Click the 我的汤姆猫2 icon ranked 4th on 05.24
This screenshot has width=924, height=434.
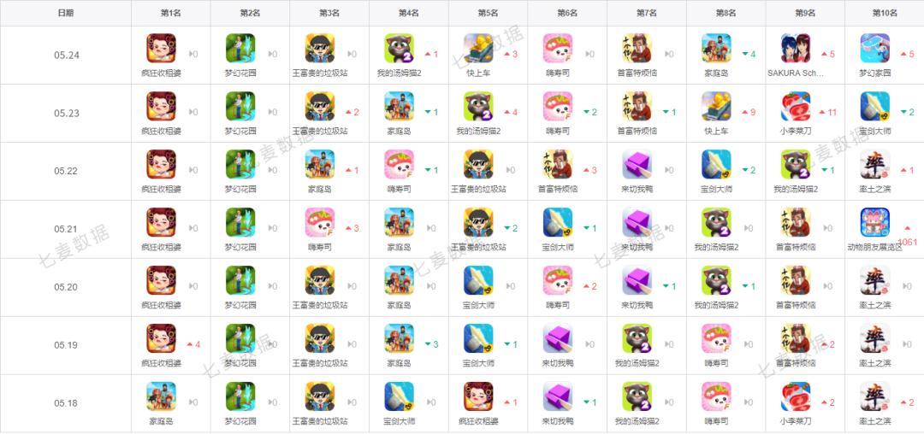pyautogui.click(x=399, y=48)
